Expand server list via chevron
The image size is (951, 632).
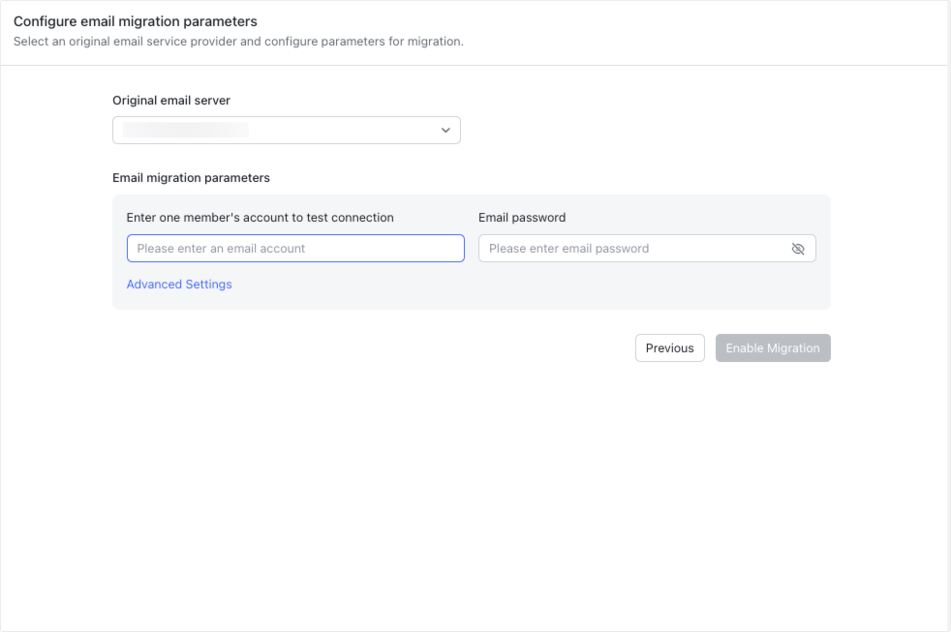pos(445,131)
